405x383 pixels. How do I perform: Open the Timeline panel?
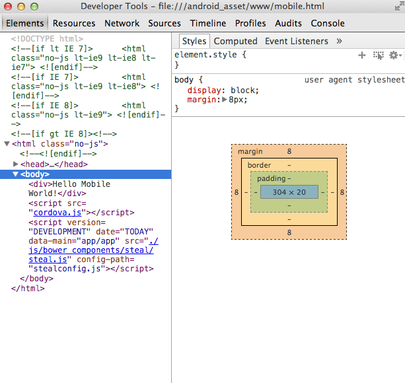click(x=208, y=23)
